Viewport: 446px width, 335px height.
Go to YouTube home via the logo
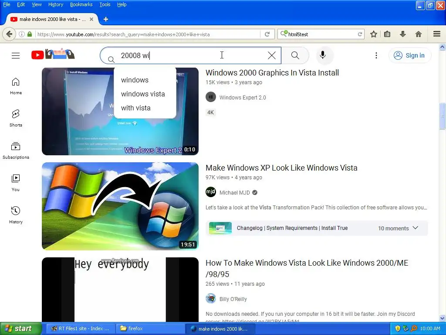[x=53, y=54]
